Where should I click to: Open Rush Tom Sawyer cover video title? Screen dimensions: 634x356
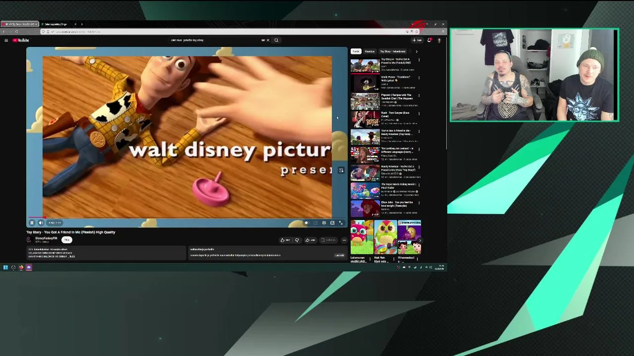coord(395,114)
